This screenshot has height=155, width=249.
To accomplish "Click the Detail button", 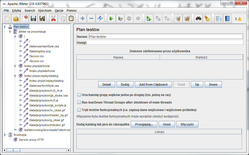I will [x=107, y=85].
